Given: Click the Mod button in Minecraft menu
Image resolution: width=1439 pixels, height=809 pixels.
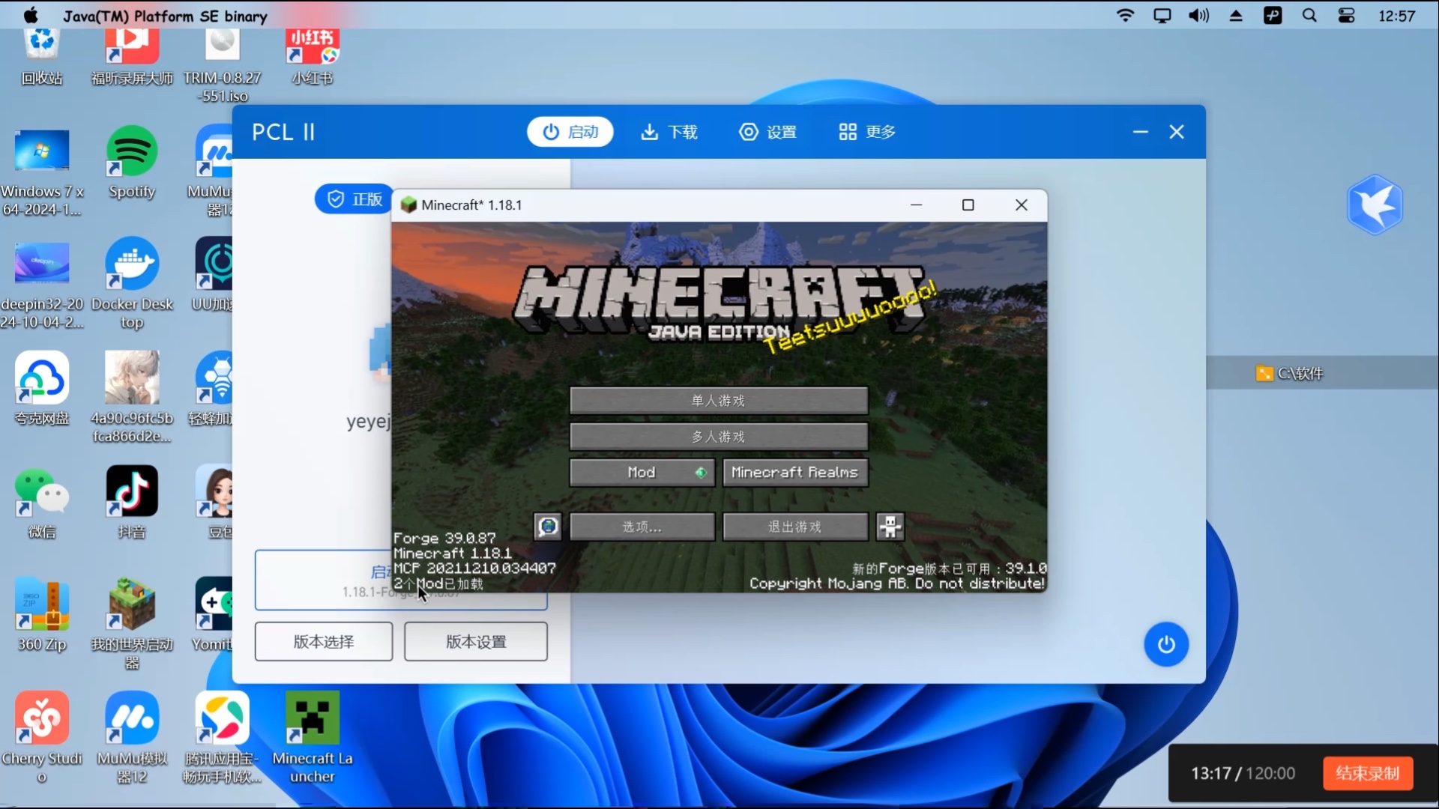Looking at the screenshot, I should point(642,473).
